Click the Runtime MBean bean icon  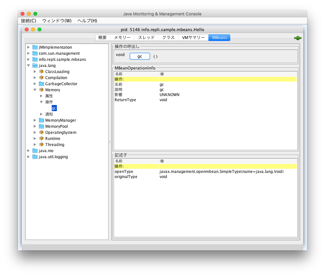point(41,138)
